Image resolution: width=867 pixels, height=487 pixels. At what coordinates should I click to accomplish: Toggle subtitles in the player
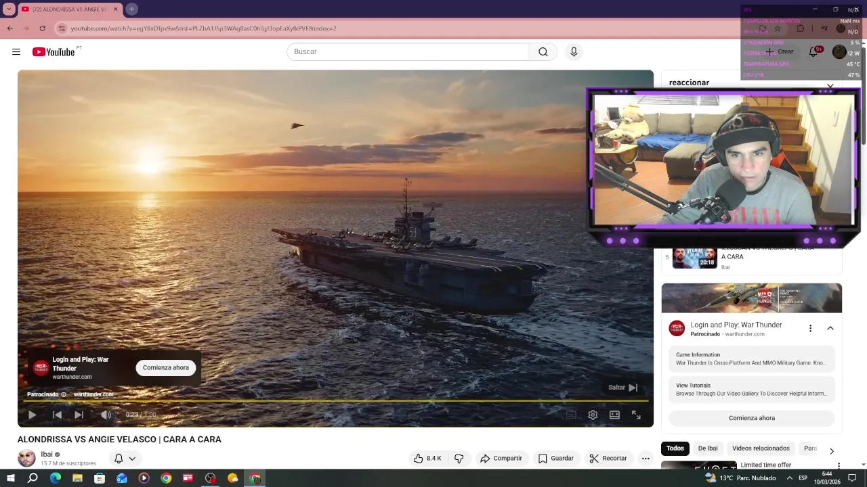click(571, 415)
